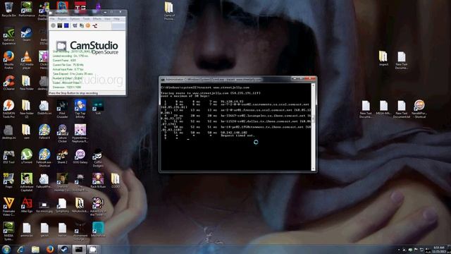Select the GOG Galaxy desktop shortcut
451x254 pixels.
coord(80,156)
